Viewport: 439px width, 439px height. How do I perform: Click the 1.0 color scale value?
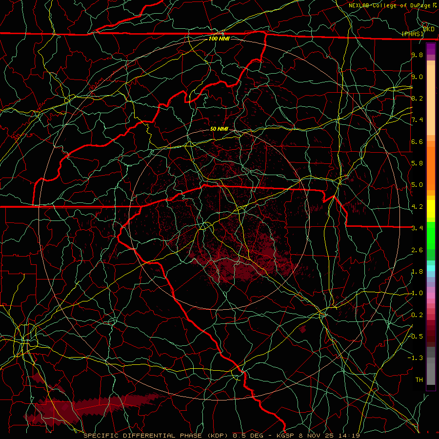coord(417,293)
